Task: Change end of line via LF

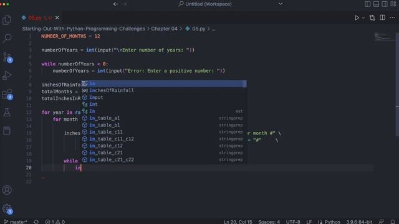Action: [309, 222]
